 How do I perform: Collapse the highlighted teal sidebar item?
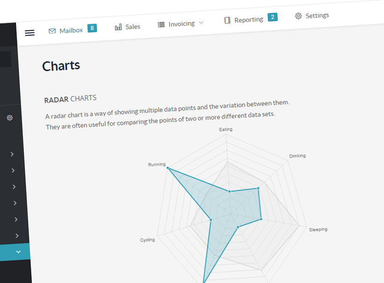pyautogui.click(x=18, y=252)
